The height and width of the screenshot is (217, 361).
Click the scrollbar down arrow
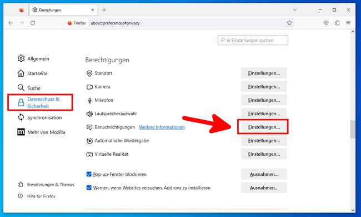click(353, 210)
